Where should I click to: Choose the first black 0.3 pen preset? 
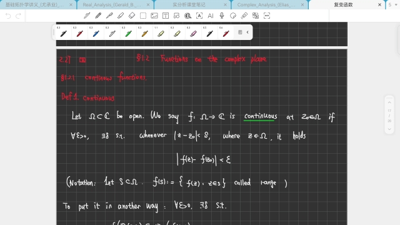[x=63, y=32]
